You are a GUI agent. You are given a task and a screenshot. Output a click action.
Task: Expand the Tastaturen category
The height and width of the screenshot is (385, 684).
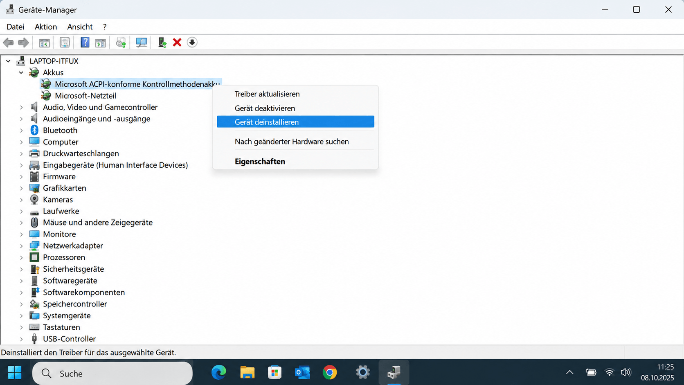21,327
